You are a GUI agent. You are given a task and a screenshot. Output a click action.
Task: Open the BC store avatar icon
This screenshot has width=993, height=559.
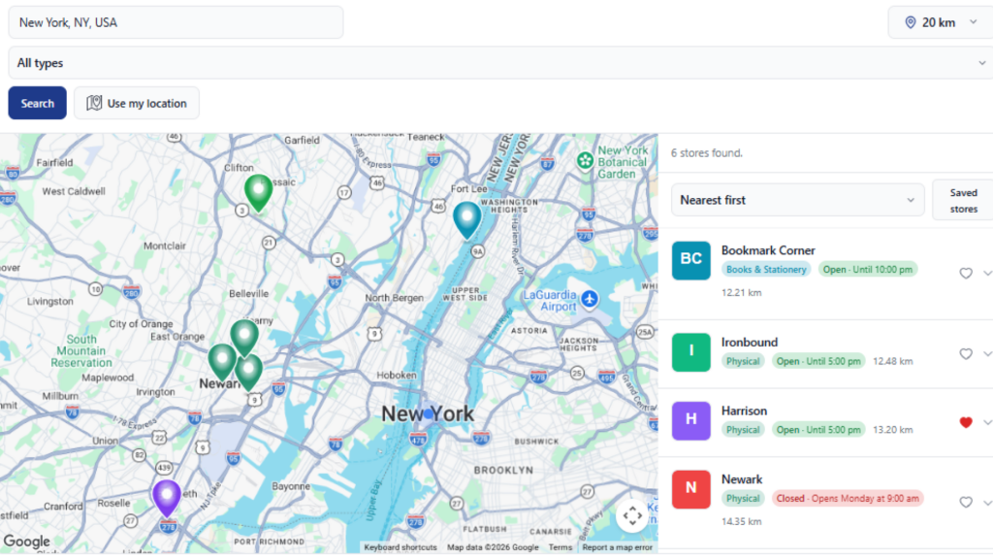[x=690, y=260]
